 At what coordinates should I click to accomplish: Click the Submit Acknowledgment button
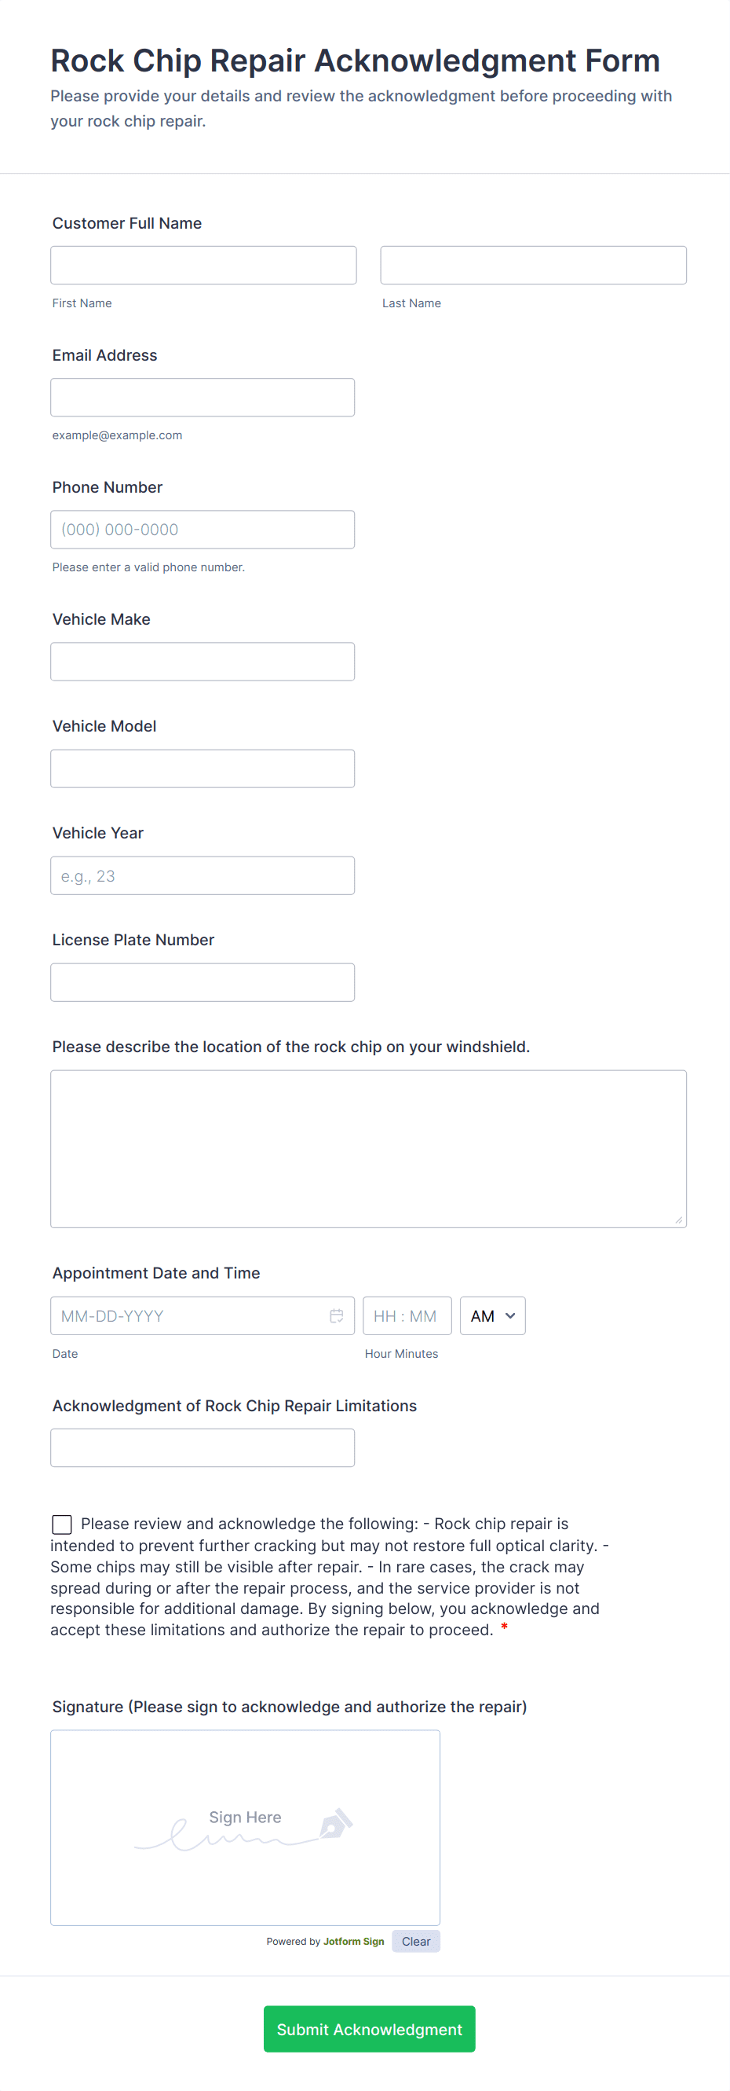pos(369,2028)
